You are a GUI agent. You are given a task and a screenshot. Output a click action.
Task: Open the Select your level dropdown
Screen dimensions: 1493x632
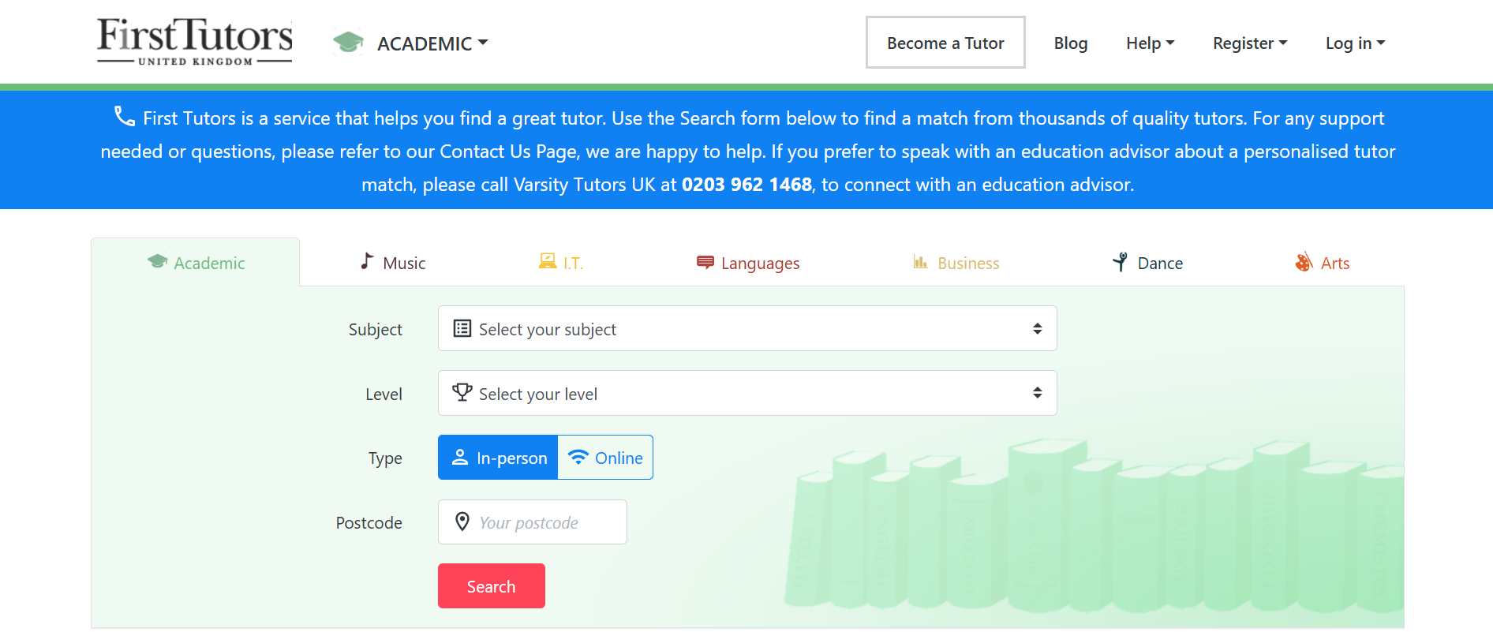[746, 394]
